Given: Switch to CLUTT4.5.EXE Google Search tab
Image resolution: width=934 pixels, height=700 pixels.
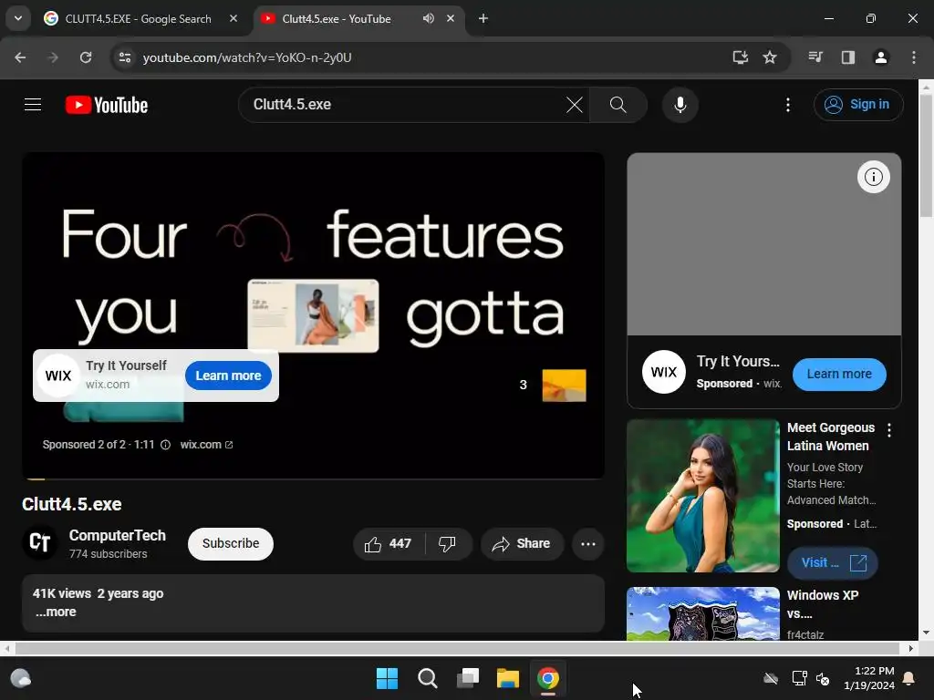Looking at the screenshot, I should 139,19.
